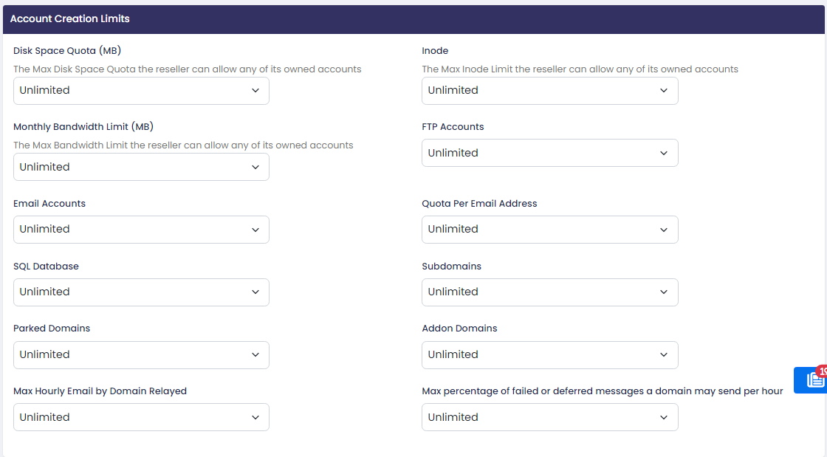Viewport: 827px width, 457px height.
Task: Click the Subdomains label
Action: [451, 267]
